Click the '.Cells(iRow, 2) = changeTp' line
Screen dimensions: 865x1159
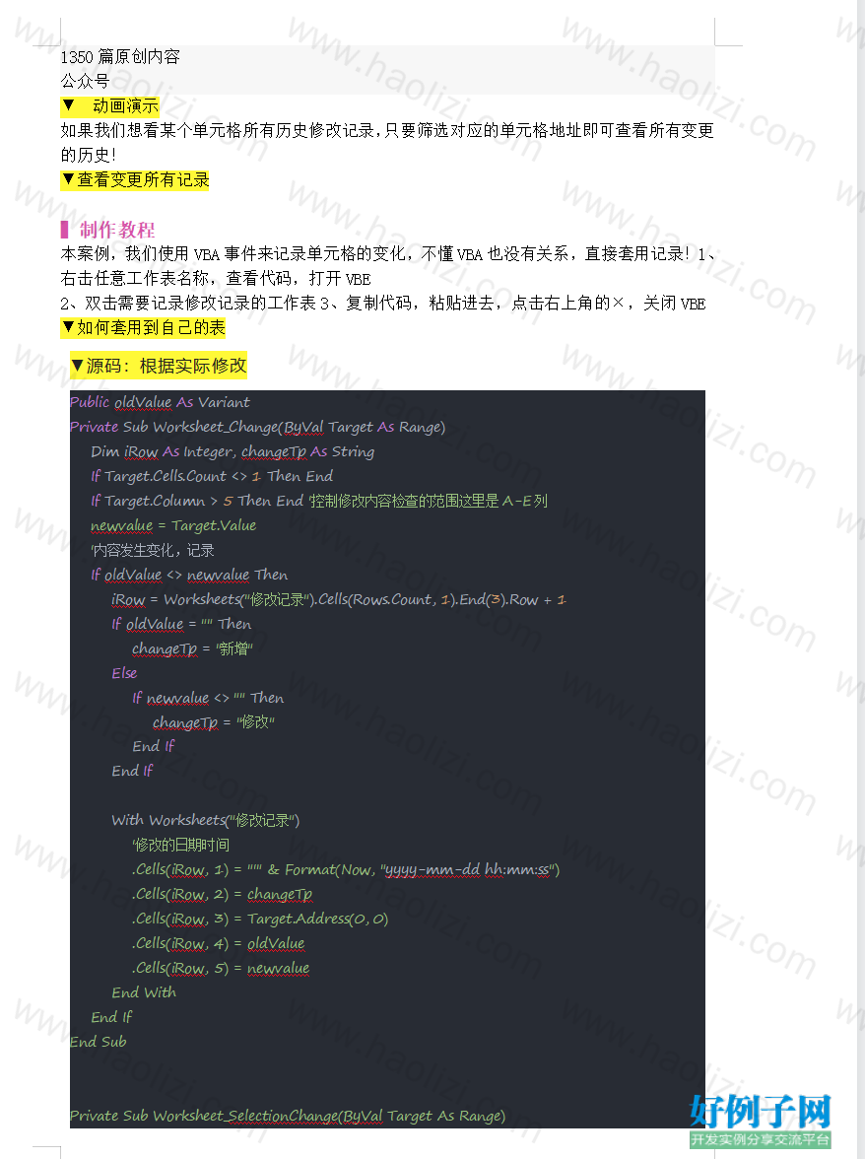tap(223, 895)
